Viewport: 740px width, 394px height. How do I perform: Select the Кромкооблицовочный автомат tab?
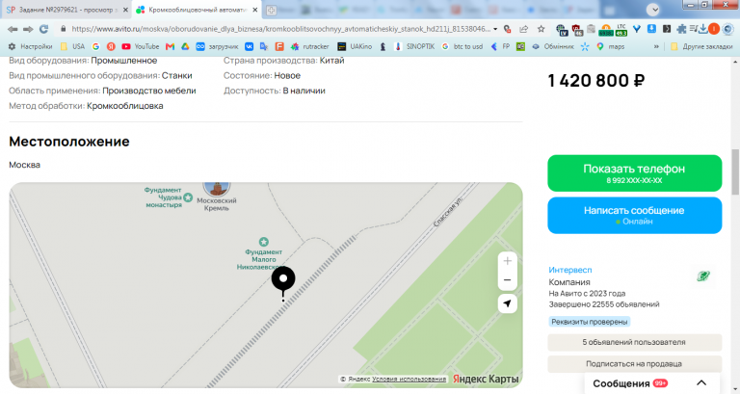198,10
